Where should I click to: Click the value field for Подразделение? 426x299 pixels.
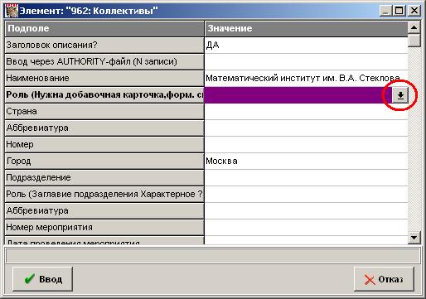pos(306,178)
